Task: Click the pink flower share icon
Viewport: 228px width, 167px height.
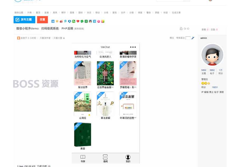Action: tap(99, 21)
